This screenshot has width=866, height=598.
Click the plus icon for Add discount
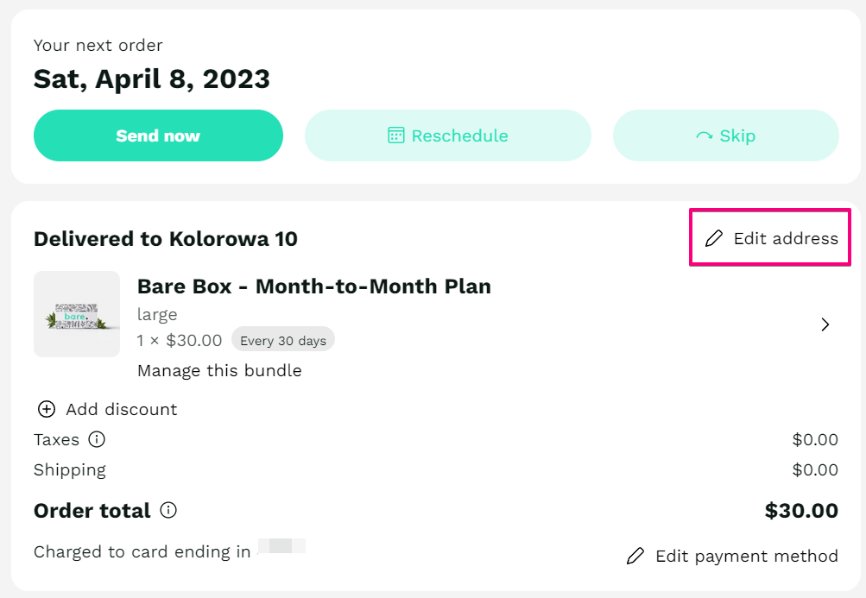(47, 409)
